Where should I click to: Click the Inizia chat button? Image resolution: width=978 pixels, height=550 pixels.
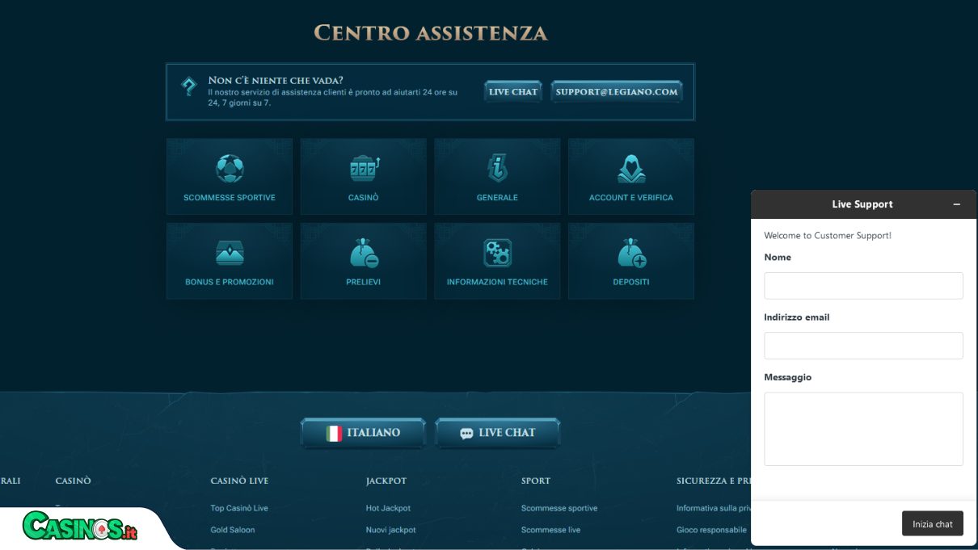click(933, 523)
